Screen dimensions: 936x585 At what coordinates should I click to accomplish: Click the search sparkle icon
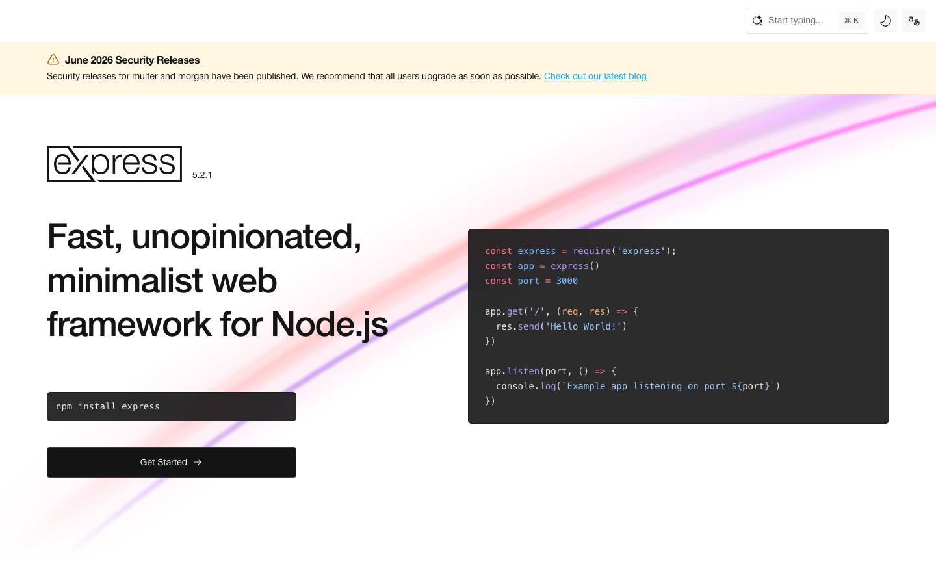click(x=758, y=21)
